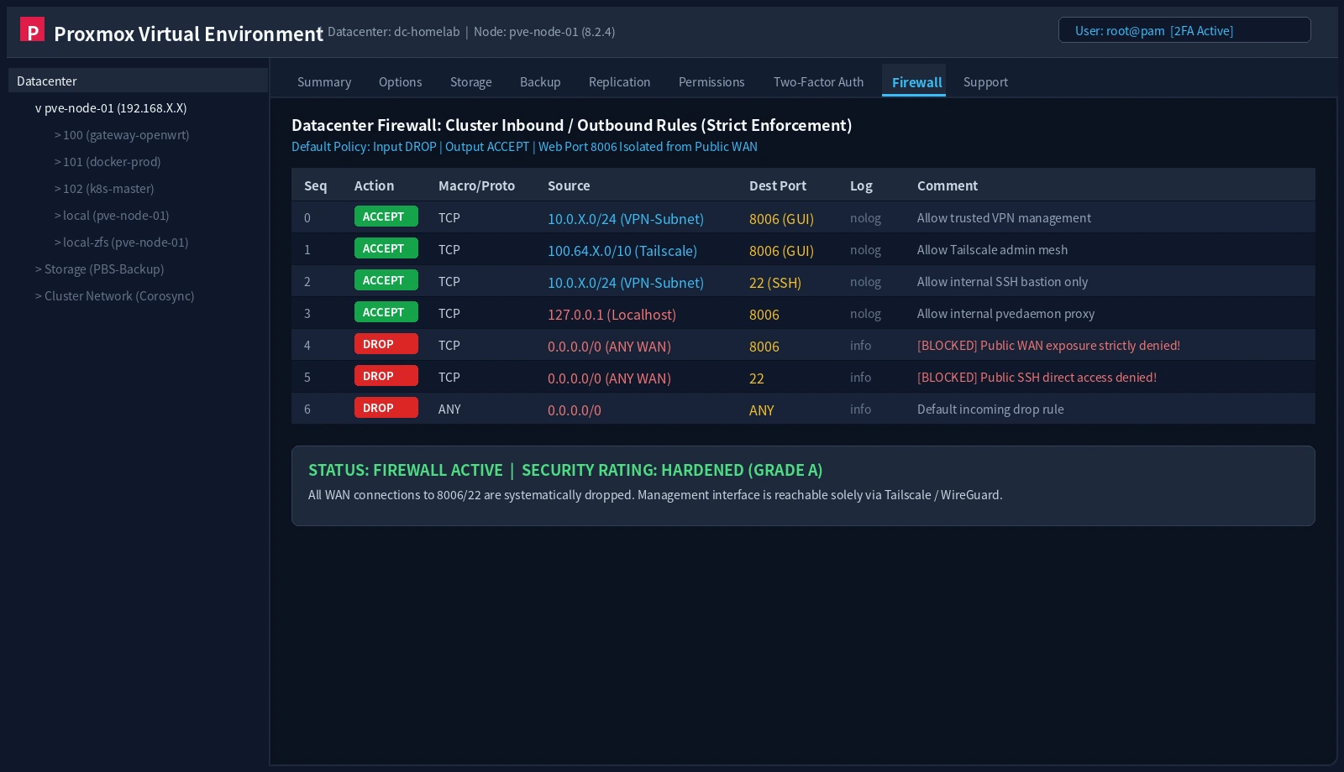Image resolution: width=1344 pixels, height=772 pixels.
Task: Click the Default Policy summary line
Action: tap(524, 146)
